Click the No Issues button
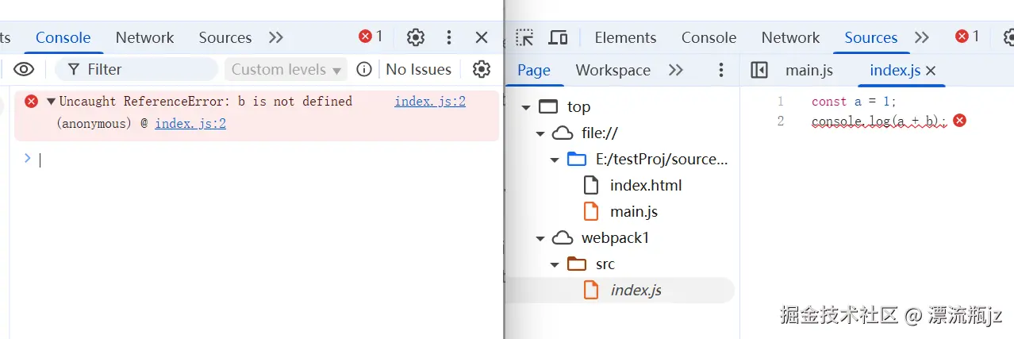Image resolution: width=1014 pixels, height=339 pixels. [418, 69]
